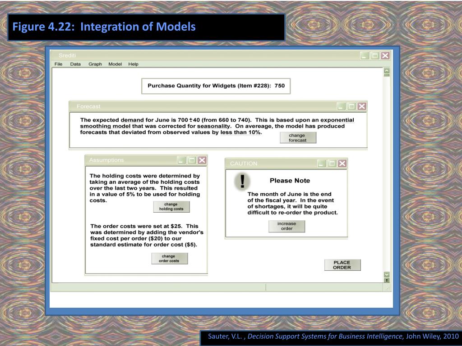
Task: Click the change forecast button
Action: (298, 138)
